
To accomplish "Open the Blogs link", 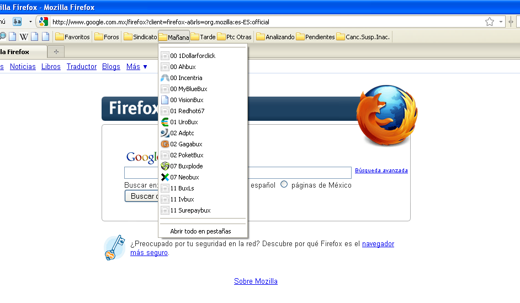I will (111, 67).
